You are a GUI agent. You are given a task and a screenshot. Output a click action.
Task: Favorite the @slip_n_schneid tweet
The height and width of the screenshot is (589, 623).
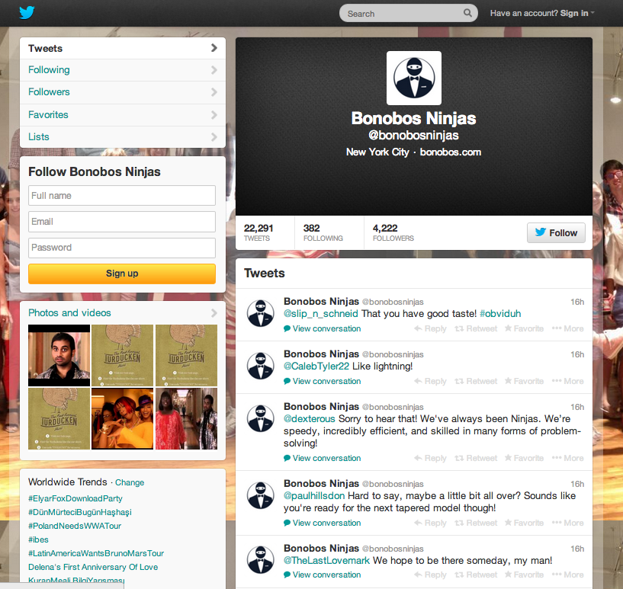tap(524, 328)
